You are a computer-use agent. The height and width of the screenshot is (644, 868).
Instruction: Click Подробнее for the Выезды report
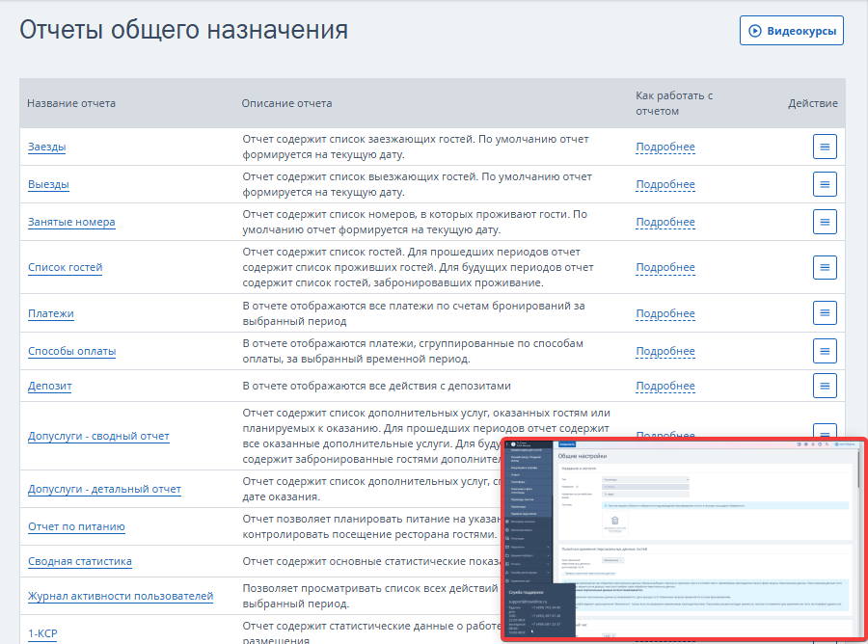665,184
